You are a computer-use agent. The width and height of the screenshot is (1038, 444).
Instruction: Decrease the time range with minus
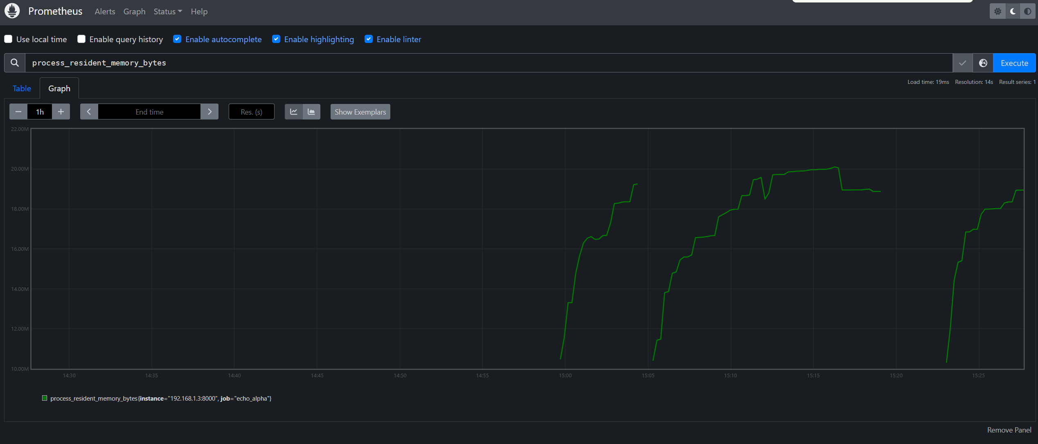18,112
